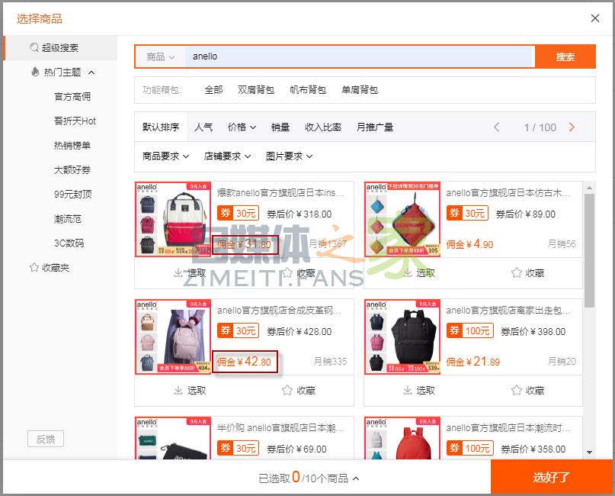Expand the 店铺要求 filter dropdown
Image resolution: width=615 pixels, height=496 pixels.
click(227, 156)
